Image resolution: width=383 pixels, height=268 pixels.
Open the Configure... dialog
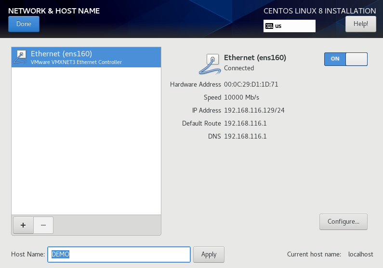[343, 222]
